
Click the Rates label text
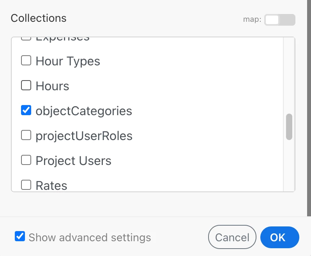point(51,186)
